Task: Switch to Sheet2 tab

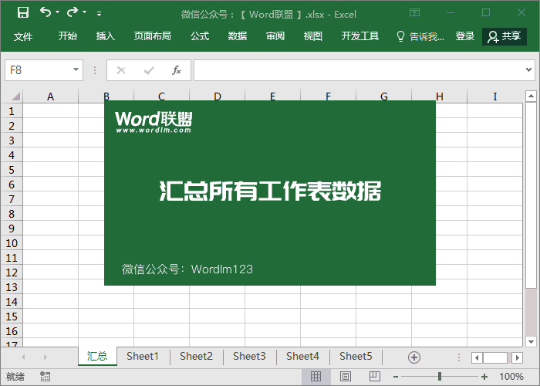Action: click(x=196, y=356)
